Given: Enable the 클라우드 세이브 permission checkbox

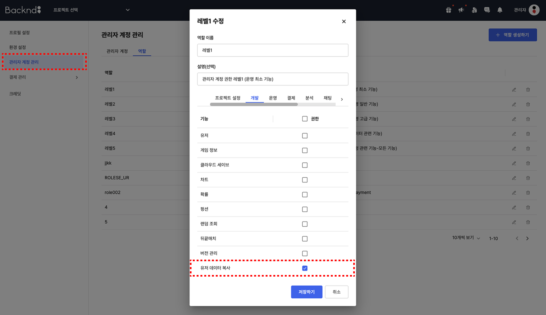Looking at the screenshot, I should click(x=305, y=165).
